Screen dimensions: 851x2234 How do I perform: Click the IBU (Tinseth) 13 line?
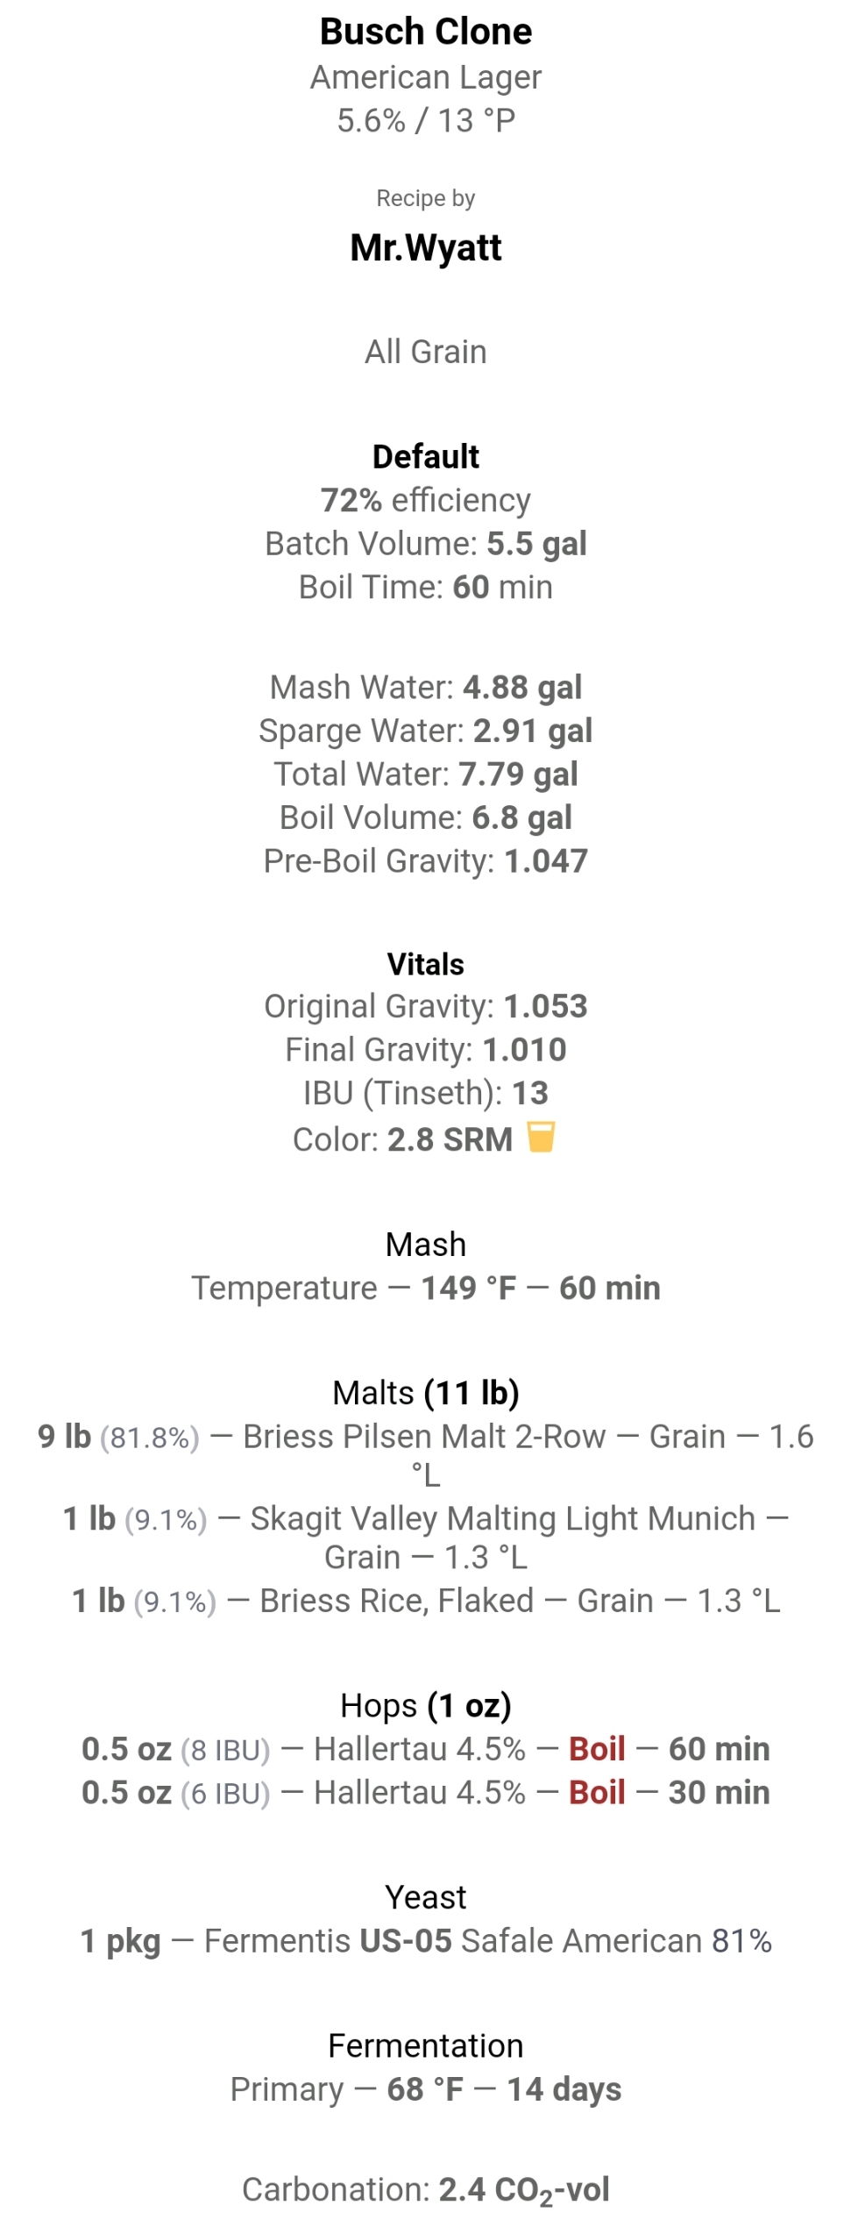pyautogui.click(x=426, y=1094)
